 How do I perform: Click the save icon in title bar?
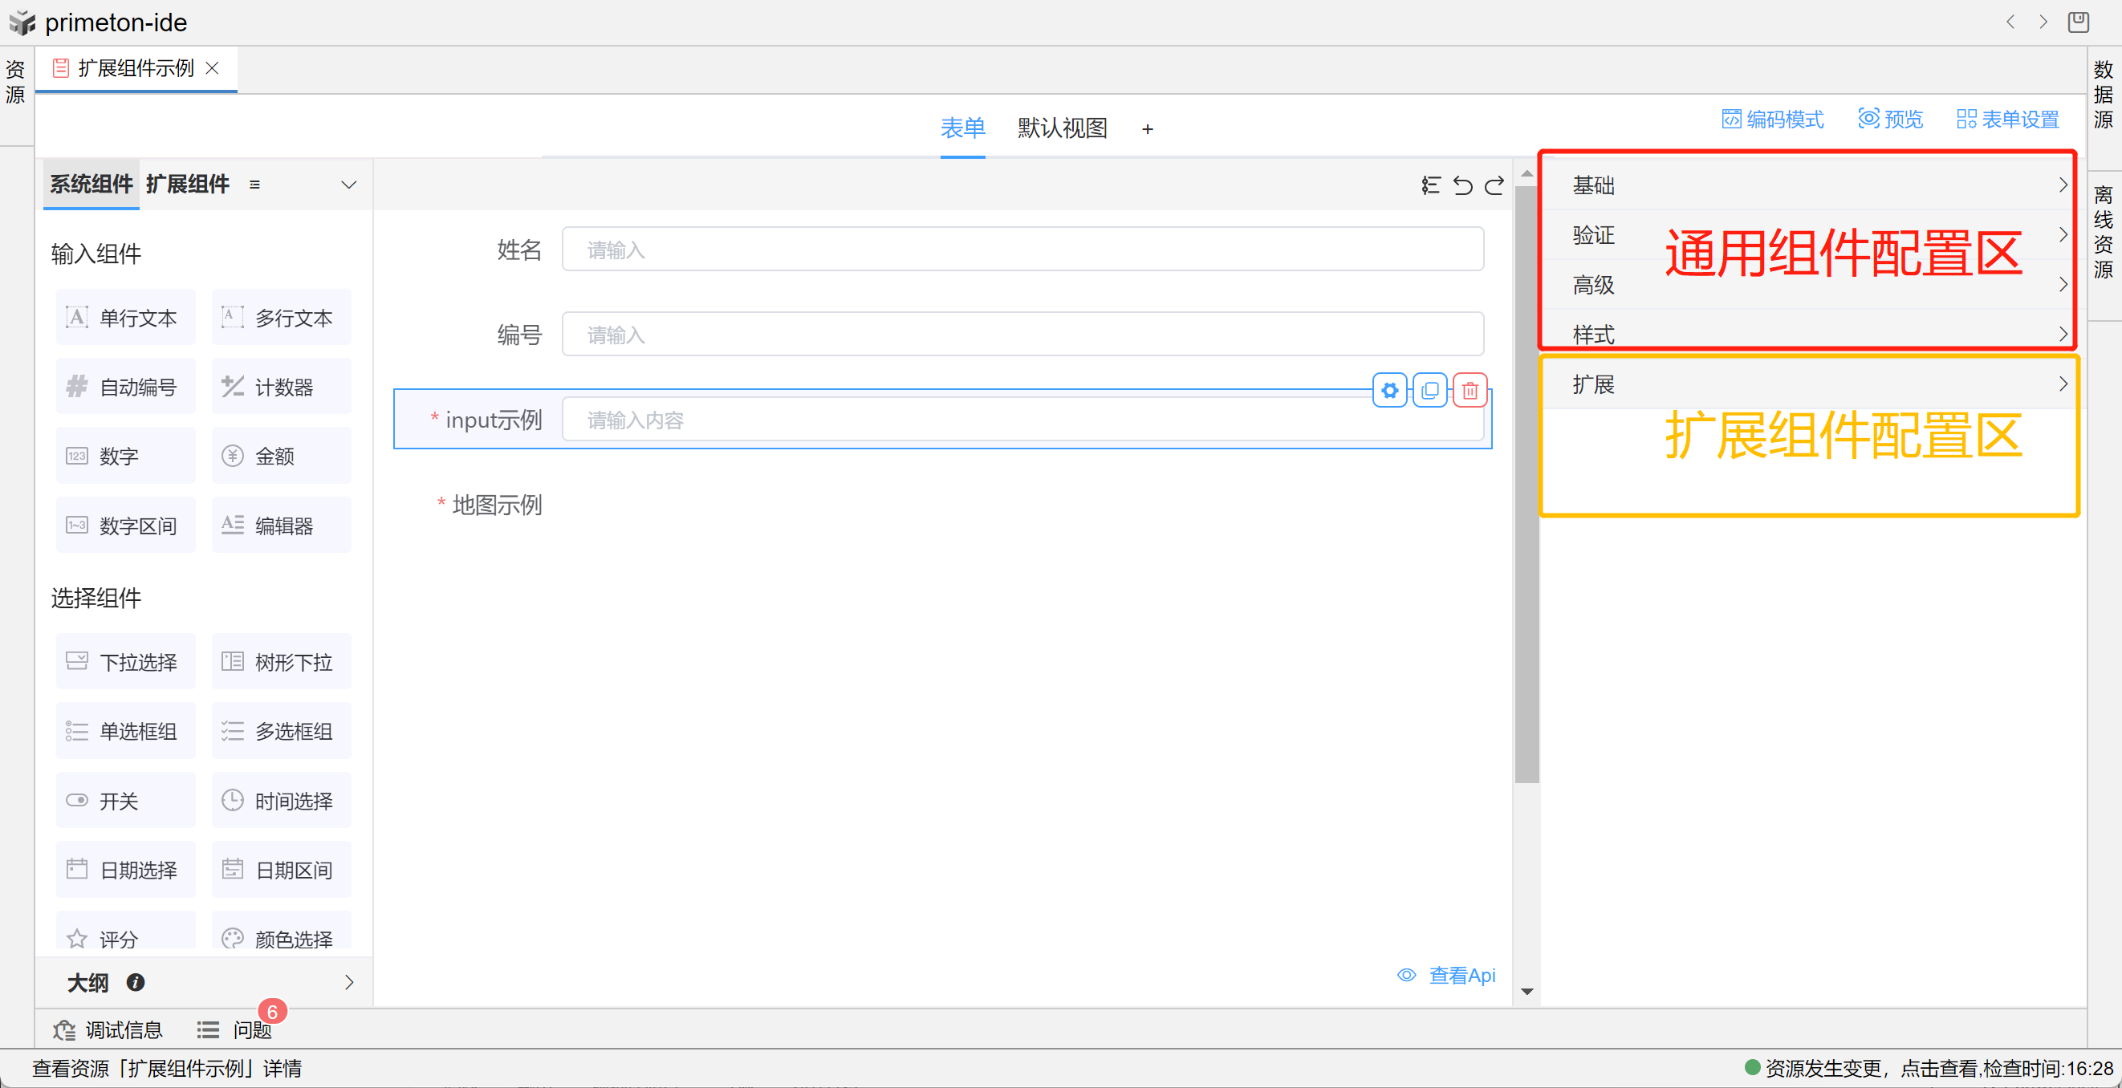tap(2078, 22)
